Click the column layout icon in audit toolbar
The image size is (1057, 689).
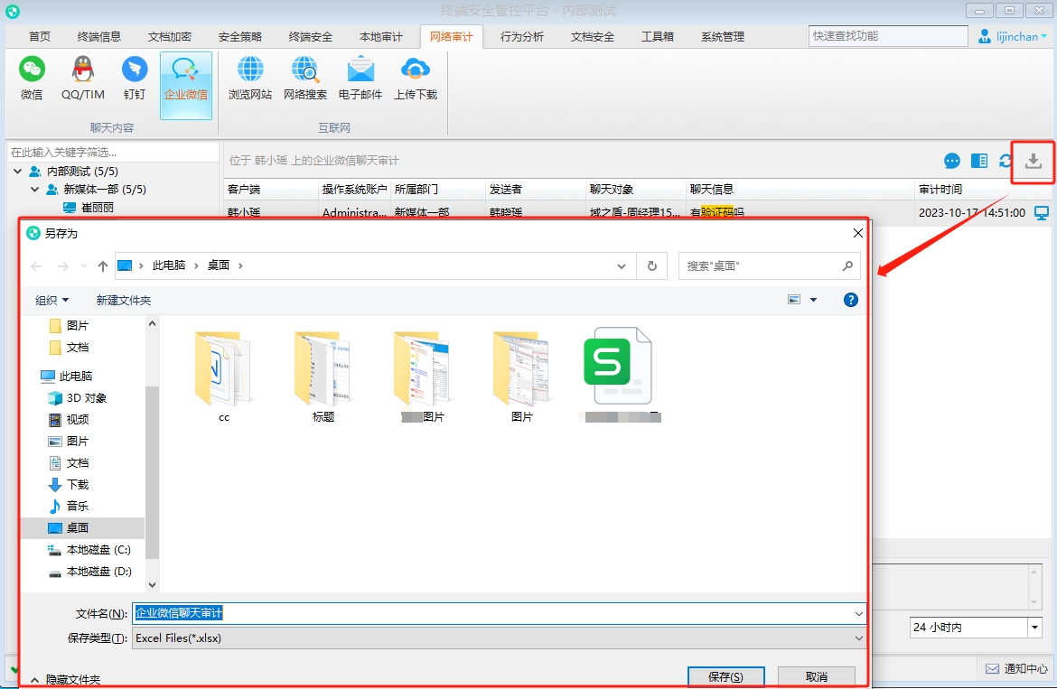[978, 161]
